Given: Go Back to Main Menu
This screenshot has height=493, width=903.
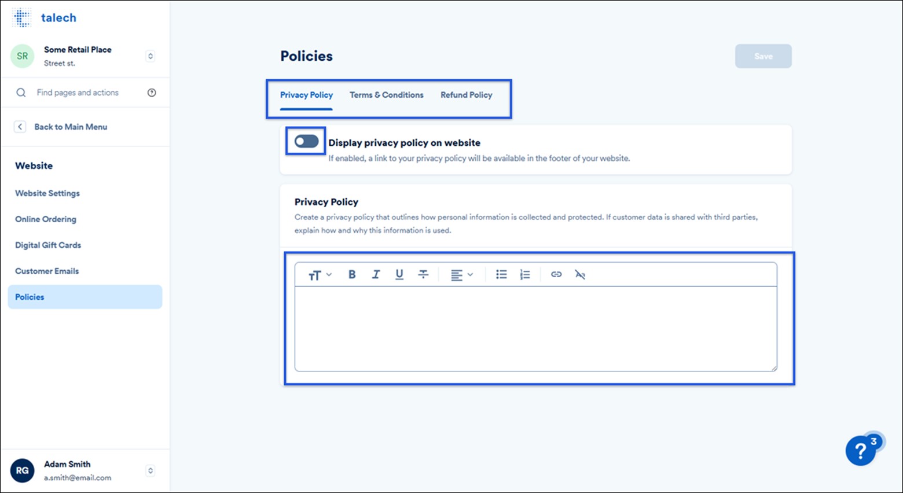Looking at the screenshot, I should pos(71,127).
